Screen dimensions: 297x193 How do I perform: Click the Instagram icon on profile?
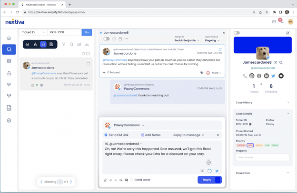point(252,76)
